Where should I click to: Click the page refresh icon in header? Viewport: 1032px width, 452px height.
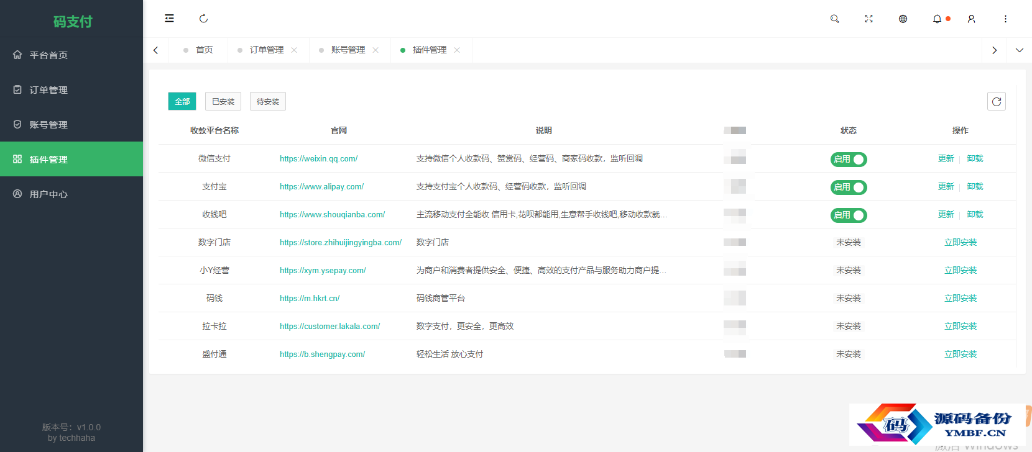point(203,19)
